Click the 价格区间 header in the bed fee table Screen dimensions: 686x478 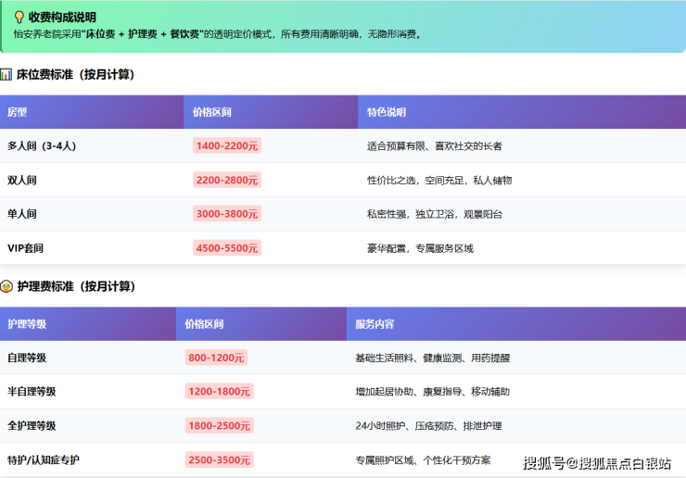212,112
